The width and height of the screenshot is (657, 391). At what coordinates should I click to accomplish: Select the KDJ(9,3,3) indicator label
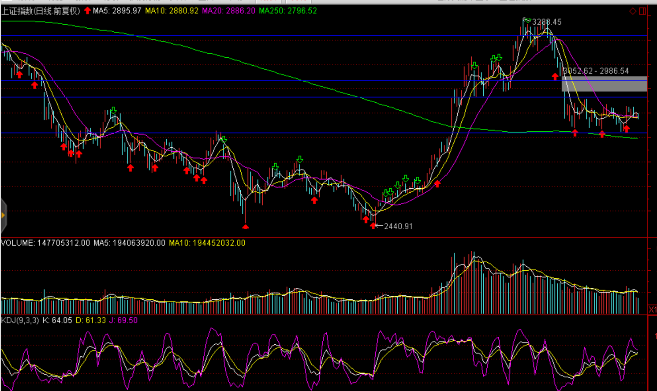click(20, 320)
